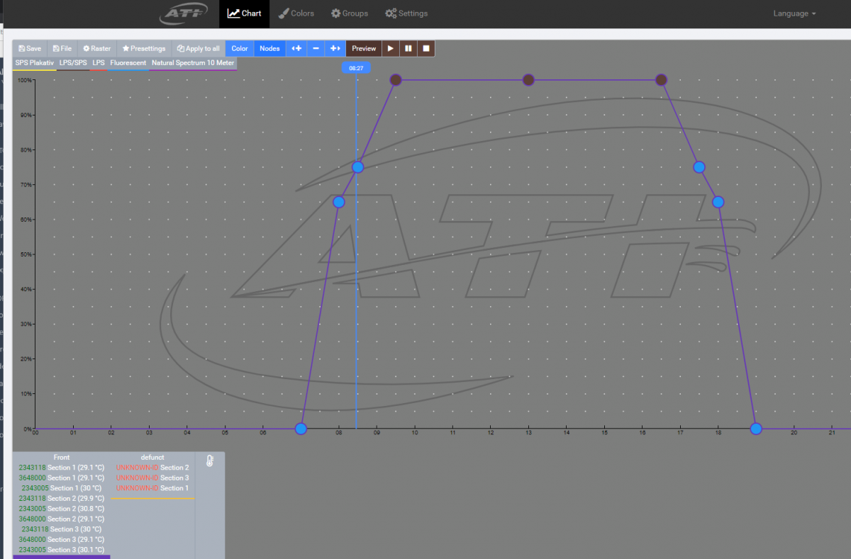Toggle the Color mode button
The height and width of the screenshot is (559, 851).
[x=240, y=48]
